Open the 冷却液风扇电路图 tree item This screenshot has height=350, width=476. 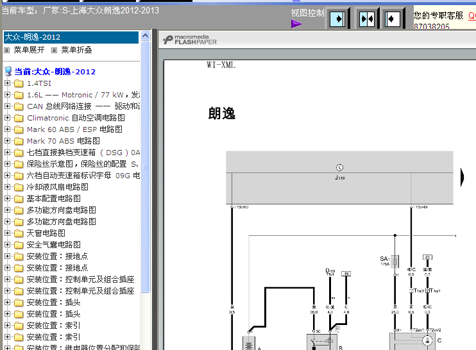[57, 187]
